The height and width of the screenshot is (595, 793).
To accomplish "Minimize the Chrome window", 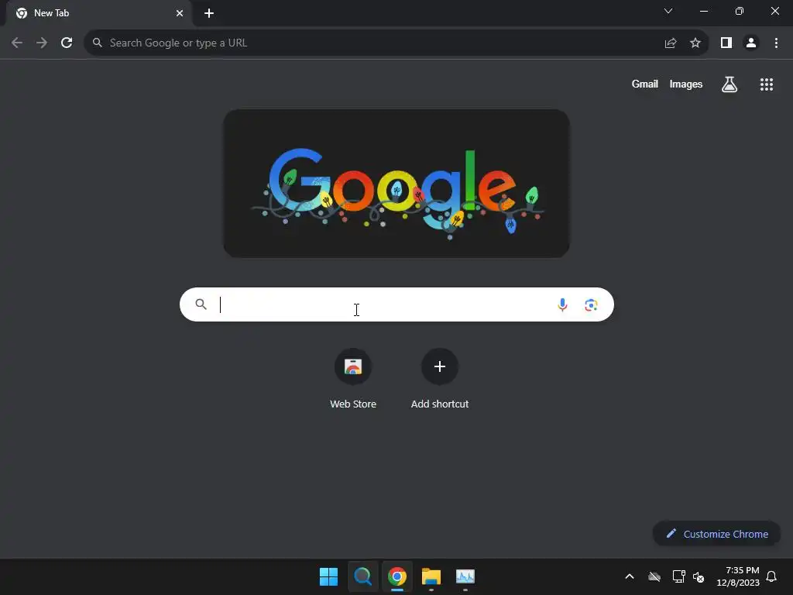I will tap(704, 11).
